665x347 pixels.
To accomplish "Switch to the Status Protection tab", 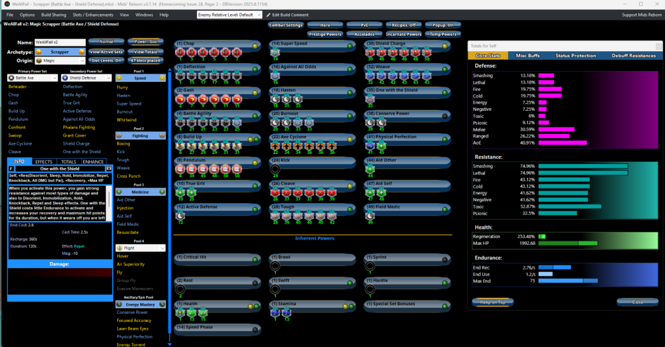I will coord(575,56).
